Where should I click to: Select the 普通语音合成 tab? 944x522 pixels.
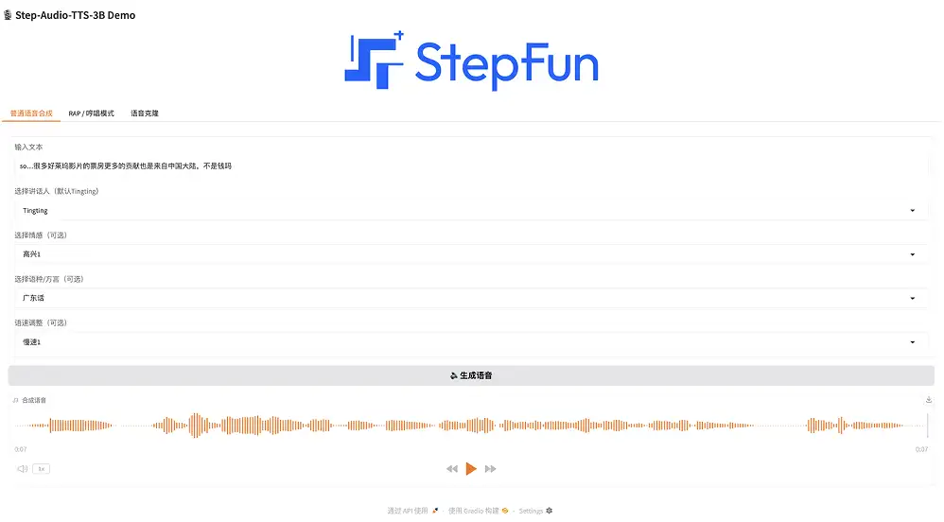click(x=31, y=113)
